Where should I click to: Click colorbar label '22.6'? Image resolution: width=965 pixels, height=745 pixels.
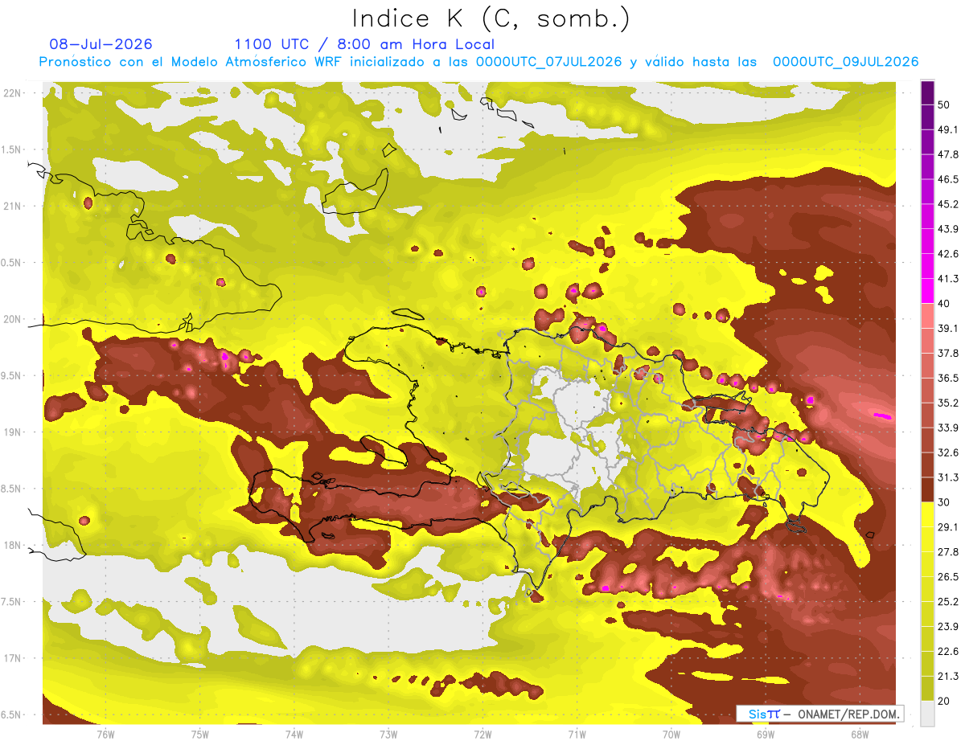[947, 652]
